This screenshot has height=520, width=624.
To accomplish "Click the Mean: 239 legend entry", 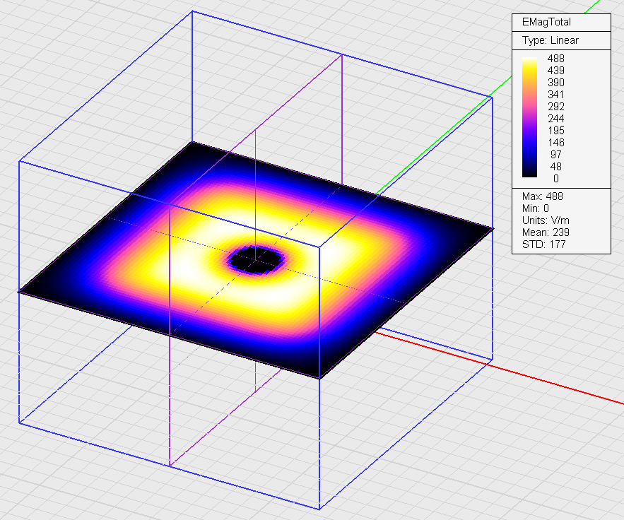I will click(x=545, y=232).
